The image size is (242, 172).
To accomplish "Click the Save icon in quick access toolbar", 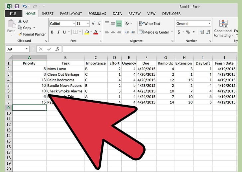I will coord(17,6).
